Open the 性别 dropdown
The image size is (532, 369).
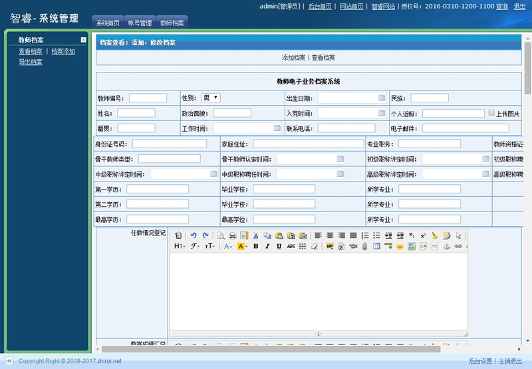[x=211, y=98]
